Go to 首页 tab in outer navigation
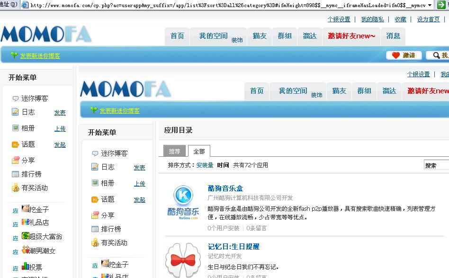Viewport: 449px width, 278px height. 177,36
